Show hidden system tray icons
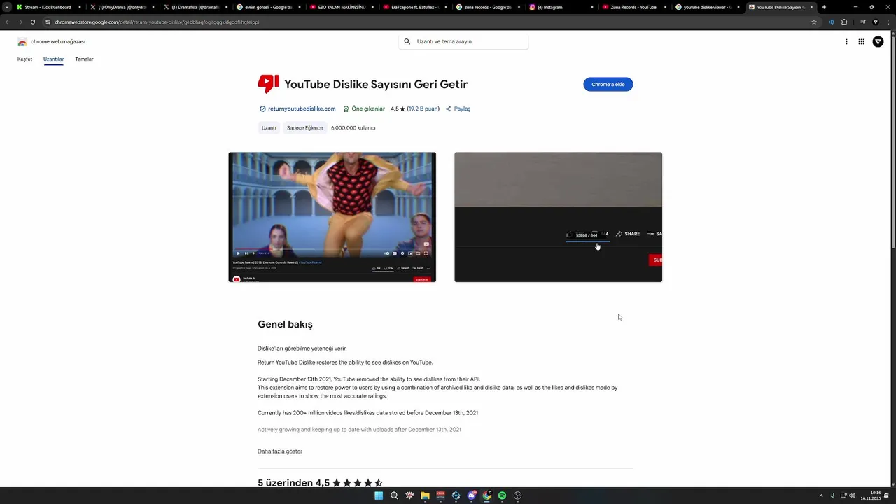 click(821, 496)
